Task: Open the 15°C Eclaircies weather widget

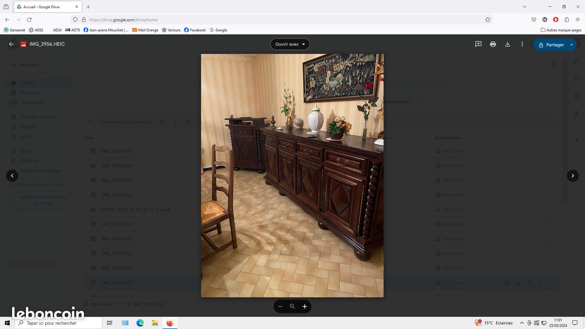Action: pos(494,323)
